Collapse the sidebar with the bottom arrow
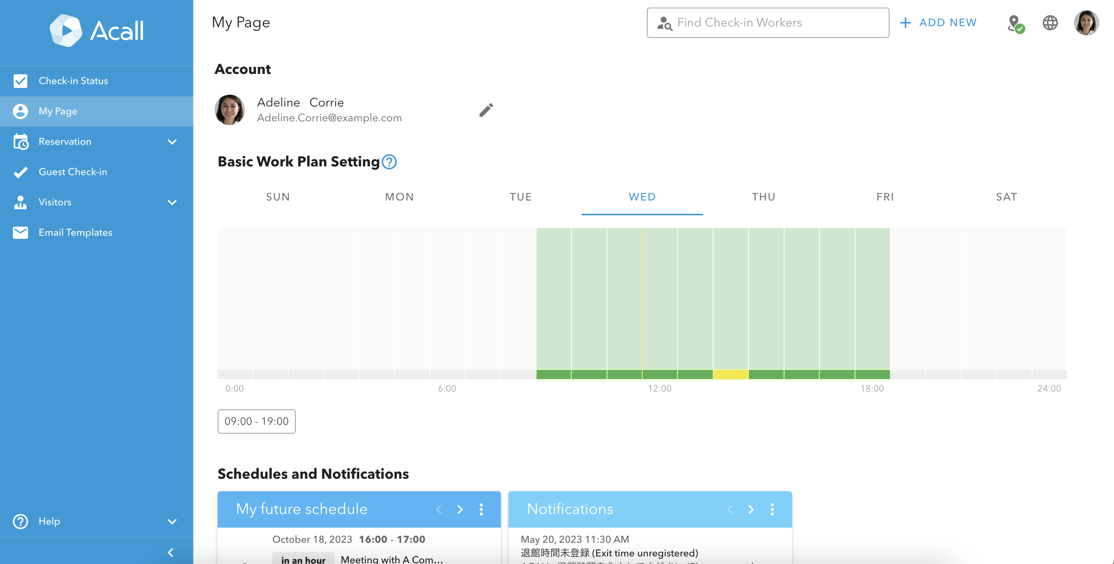The height and width of the screenshot is (564, 1114). [x=170, y=552]
